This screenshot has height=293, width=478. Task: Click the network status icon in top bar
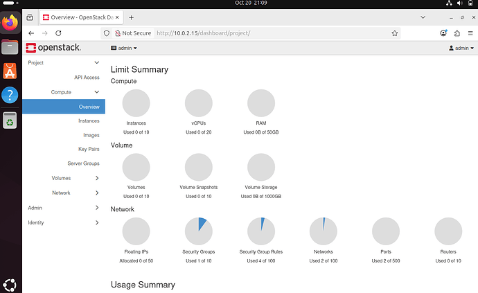449,3
